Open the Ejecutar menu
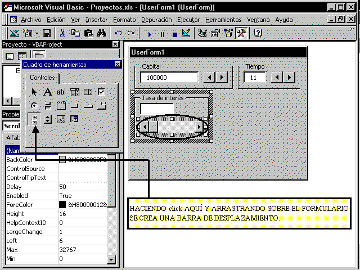The width and height of the screenshot is (360, 270). [x=188, y=20]
